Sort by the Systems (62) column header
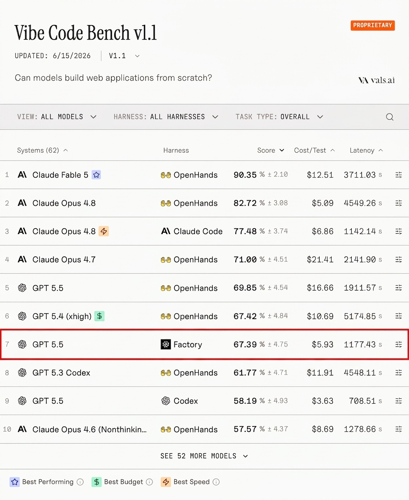Viewport: 409px width, 500px height. click(42, 150)
